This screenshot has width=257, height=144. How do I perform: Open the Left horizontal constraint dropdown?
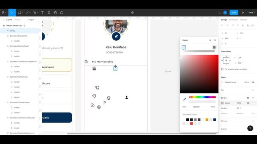coord(240,58)
